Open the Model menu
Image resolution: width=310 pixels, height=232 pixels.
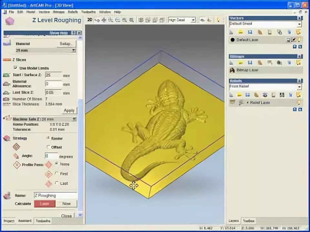[x=31, y=12]
